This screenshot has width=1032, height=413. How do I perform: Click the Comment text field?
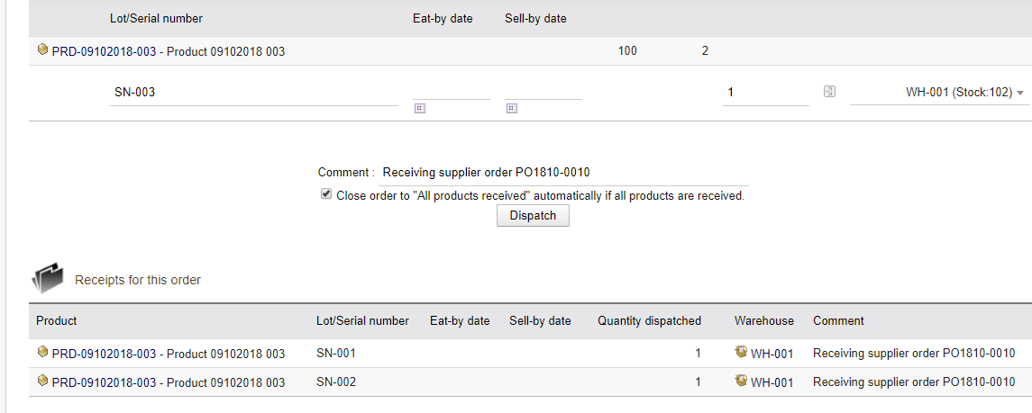pyautogui.click(x=563, y=173)
